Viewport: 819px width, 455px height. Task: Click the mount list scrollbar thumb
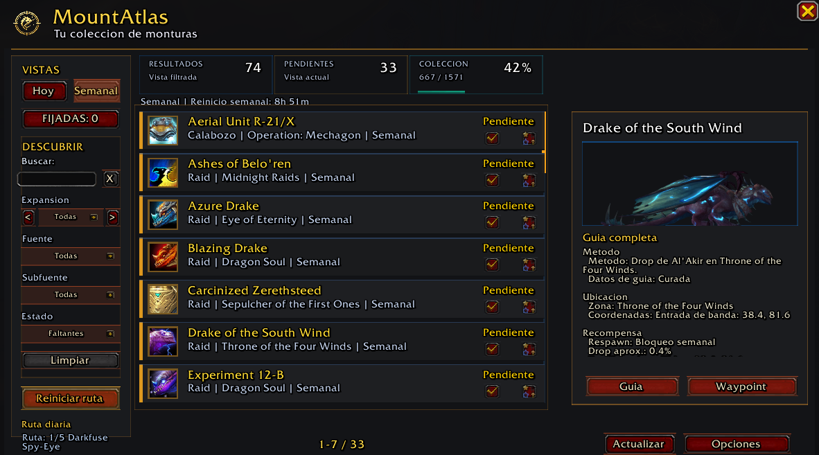544,142
